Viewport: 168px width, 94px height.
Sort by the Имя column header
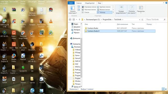86,24
